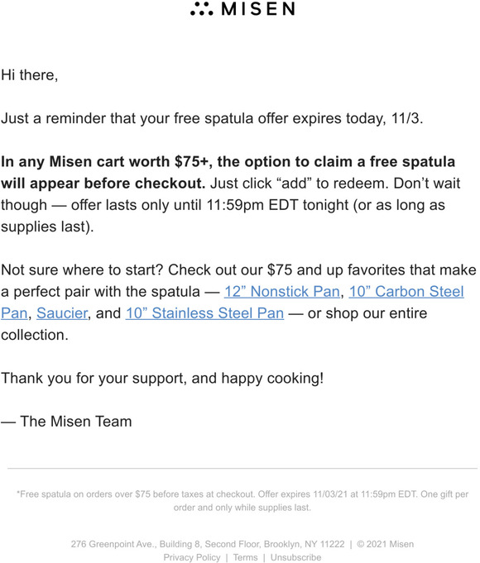Visit the Saucier product link
Screen dimensions: 480x563
(62, 313)
